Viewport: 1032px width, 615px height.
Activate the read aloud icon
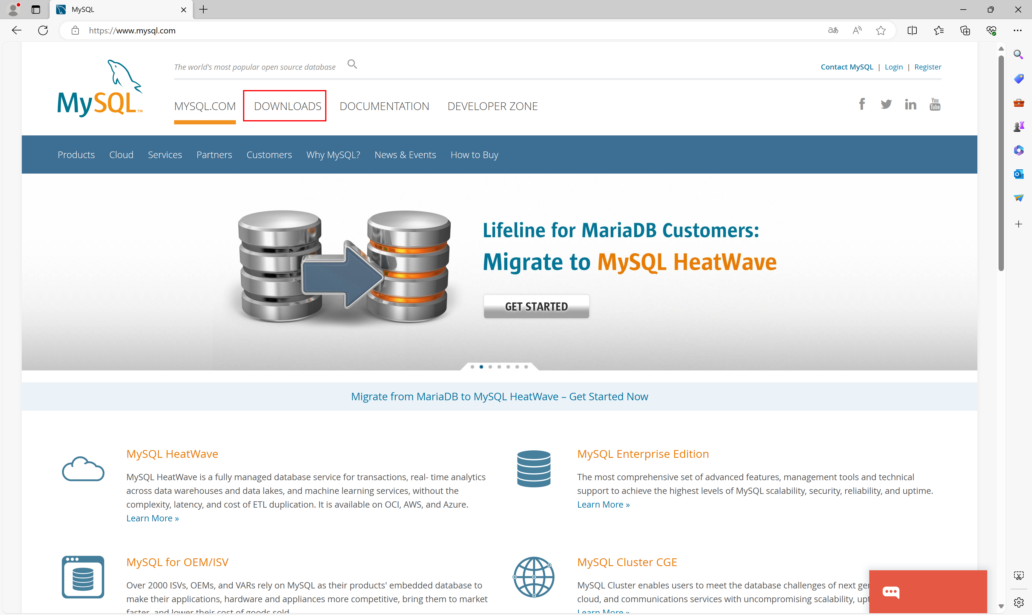click(857, 30)
